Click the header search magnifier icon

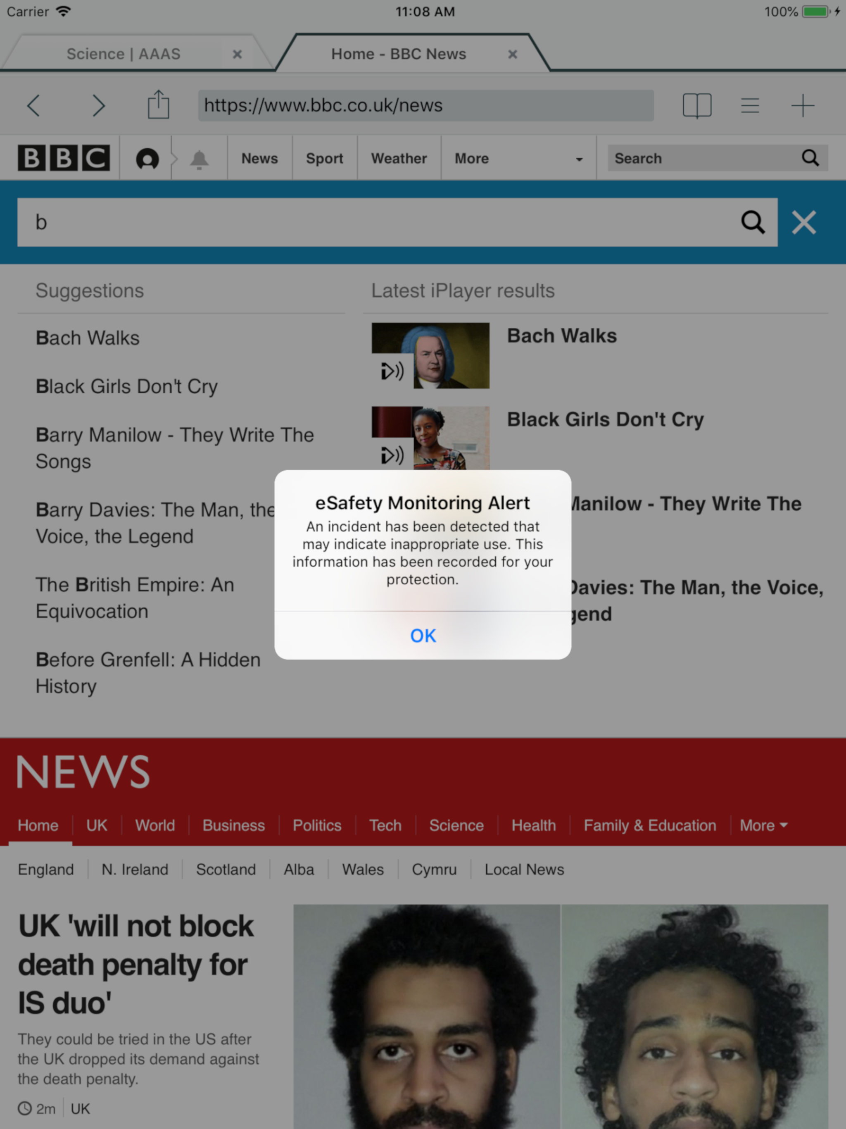810,158
